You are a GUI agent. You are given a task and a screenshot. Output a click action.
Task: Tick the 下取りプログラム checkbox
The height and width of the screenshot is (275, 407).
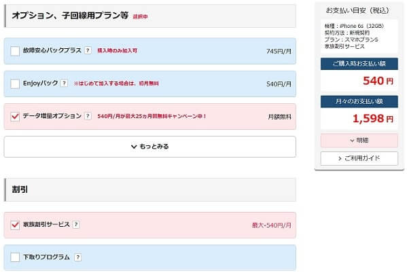point(15,257)
